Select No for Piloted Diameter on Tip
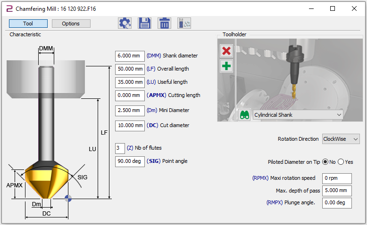 [325, 162]
